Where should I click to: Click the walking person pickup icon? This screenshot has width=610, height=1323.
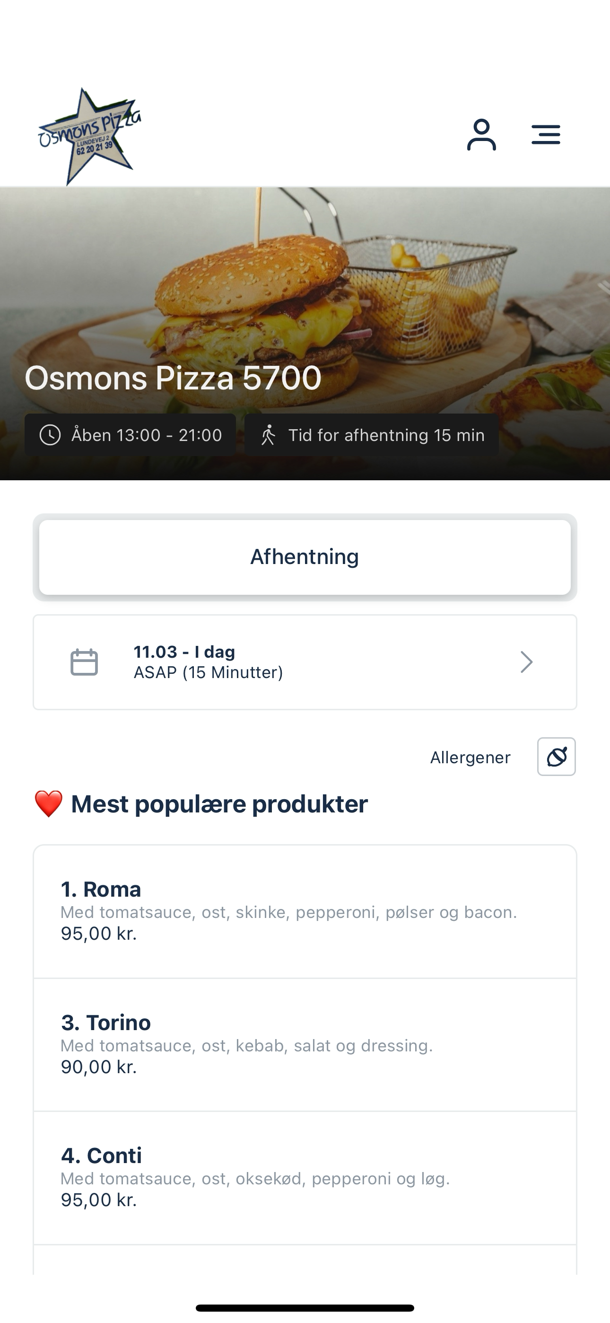pos(268,435)
